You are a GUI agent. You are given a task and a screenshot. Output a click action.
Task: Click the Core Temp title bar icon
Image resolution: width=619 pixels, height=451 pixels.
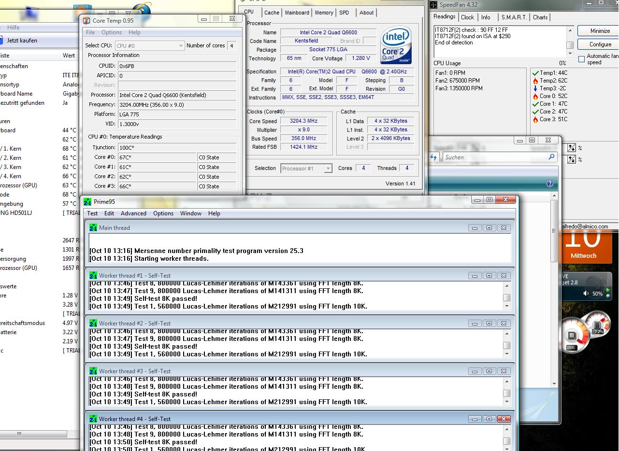86,20
